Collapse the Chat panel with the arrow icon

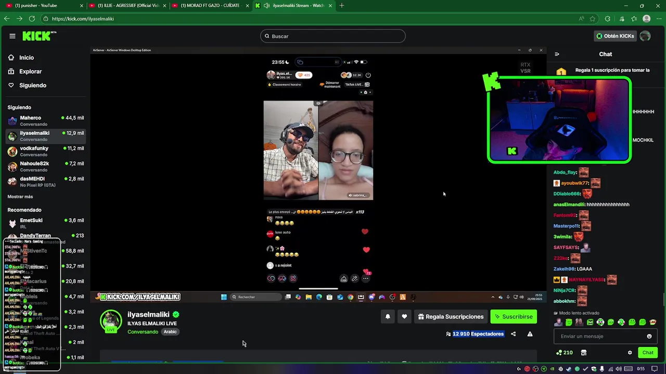point(557,54)
